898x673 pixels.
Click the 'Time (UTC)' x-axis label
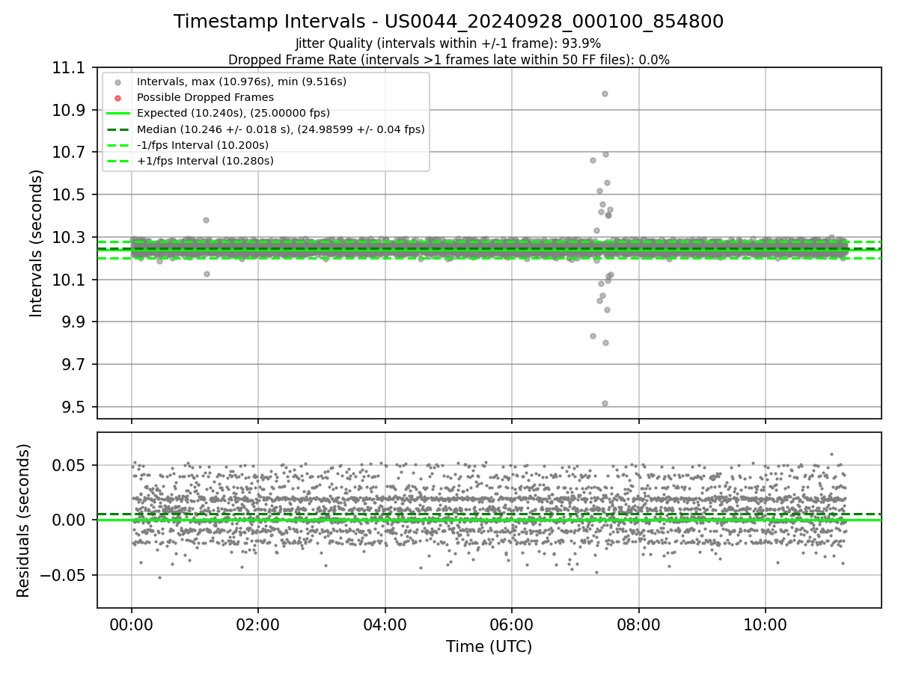(489, 647)
